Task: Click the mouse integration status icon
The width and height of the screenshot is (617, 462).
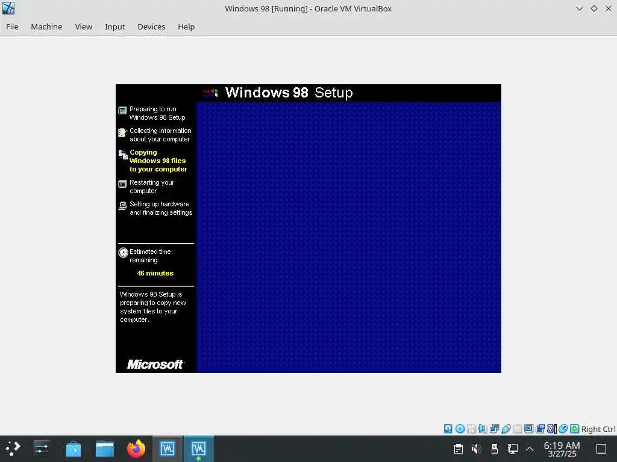Action: click(x=563, y=428)
